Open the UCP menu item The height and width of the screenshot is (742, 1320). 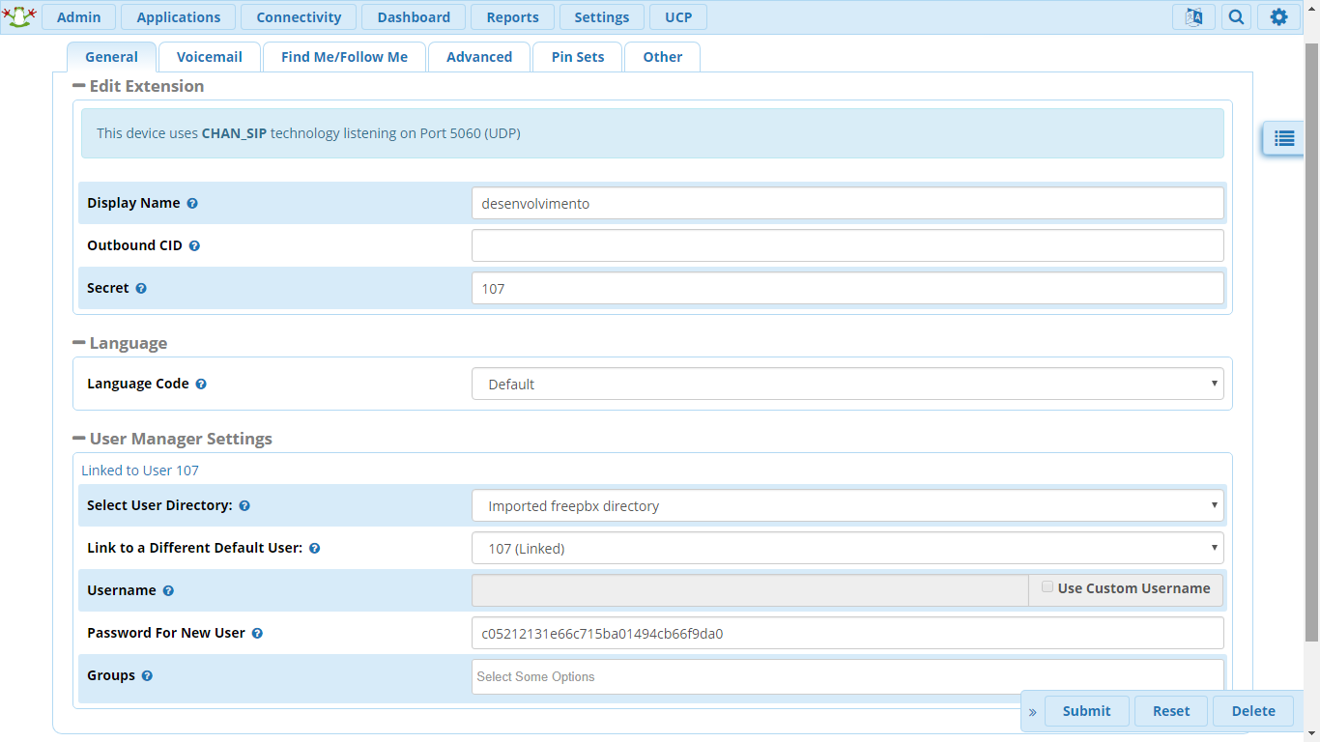[x=678, y=16]
